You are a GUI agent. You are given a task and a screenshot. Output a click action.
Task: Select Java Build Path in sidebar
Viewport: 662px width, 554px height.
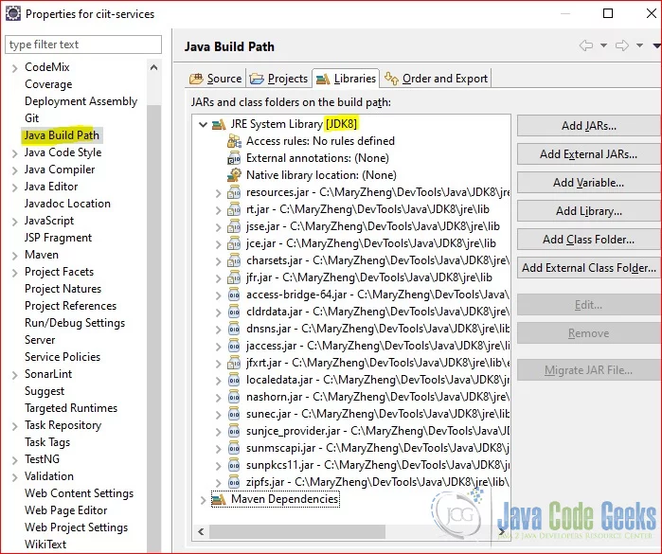click(x=62, y=135)
